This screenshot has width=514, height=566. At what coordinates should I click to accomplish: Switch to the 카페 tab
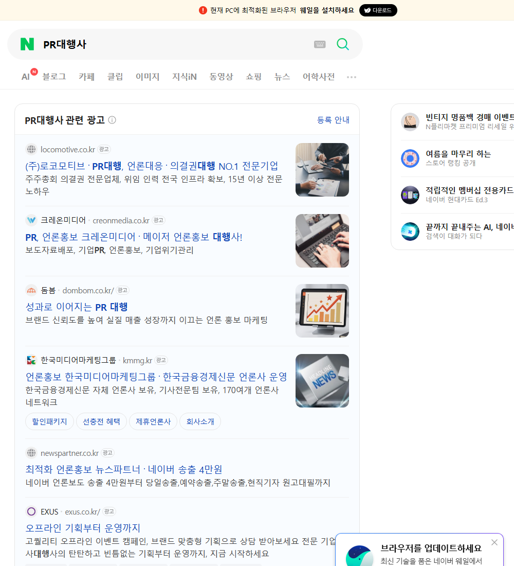(86, 77)
